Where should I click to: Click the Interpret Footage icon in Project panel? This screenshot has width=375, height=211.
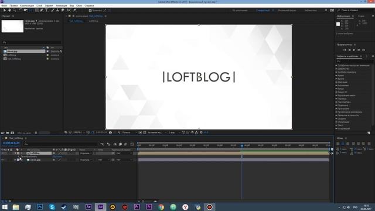pos(2,133)
